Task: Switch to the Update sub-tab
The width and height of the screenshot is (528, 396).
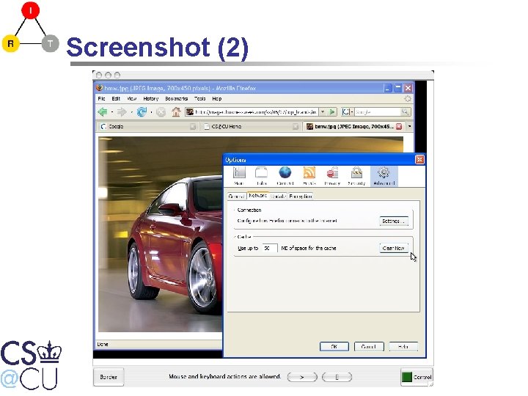Action: (x=279, y=197)
